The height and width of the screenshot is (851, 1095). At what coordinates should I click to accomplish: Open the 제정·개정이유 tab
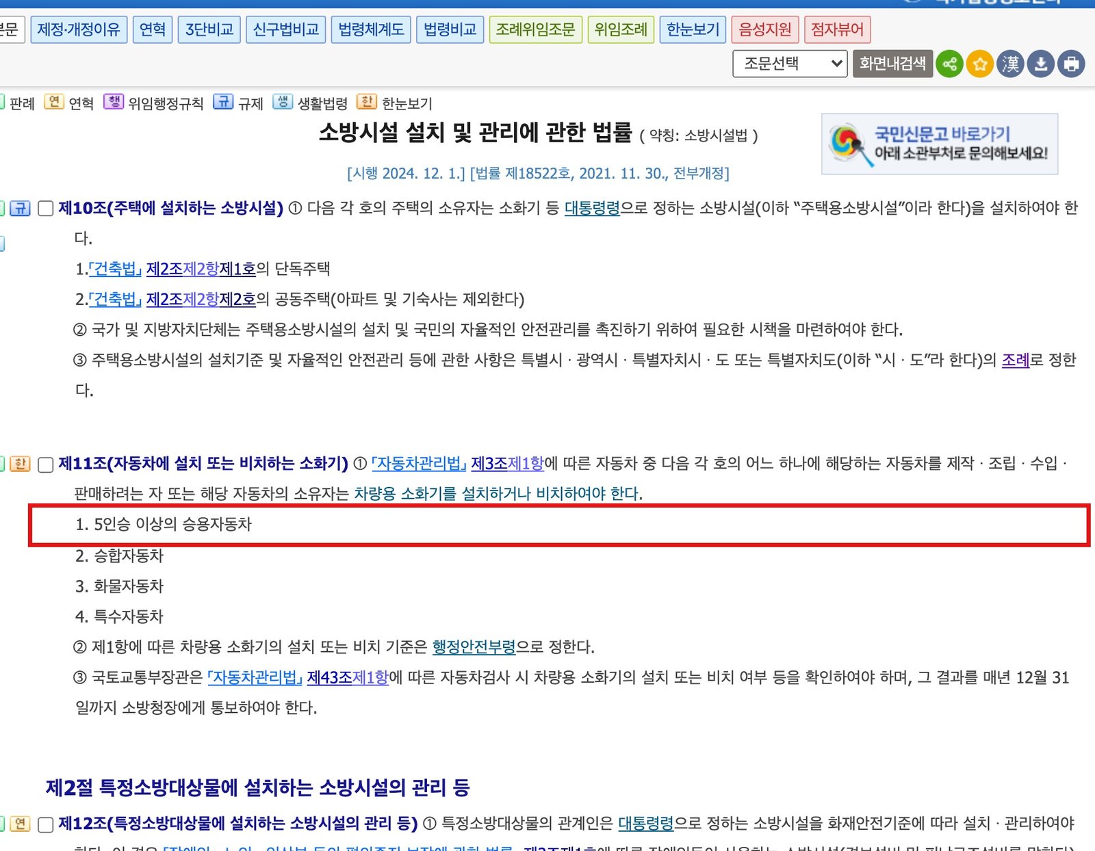pyautogui.click(x=79, y=29)
